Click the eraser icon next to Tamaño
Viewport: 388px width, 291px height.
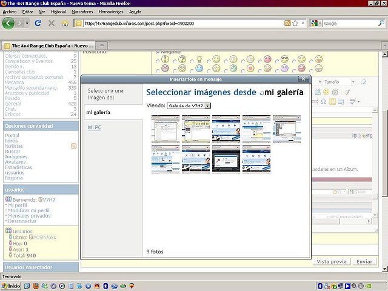(x=364, y=82)
